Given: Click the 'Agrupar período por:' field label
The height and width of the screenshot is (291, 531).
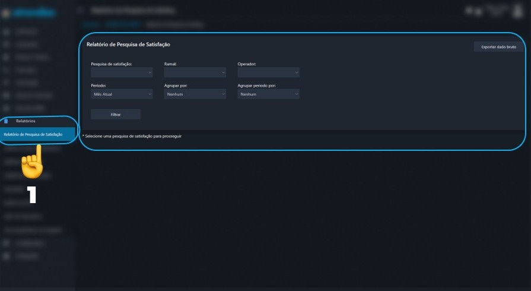Looking at the screenshot, I should pyautogui.click(x=257, y=86).
